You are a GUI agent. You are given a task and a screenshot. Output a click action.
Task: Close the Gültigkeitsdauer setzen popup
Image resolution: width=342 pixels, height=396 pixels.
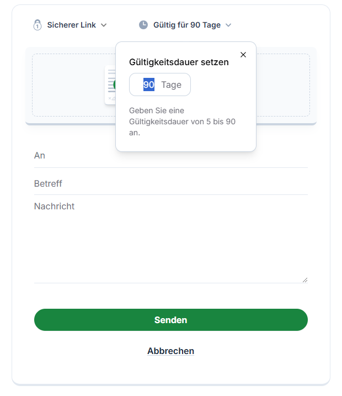243,55
